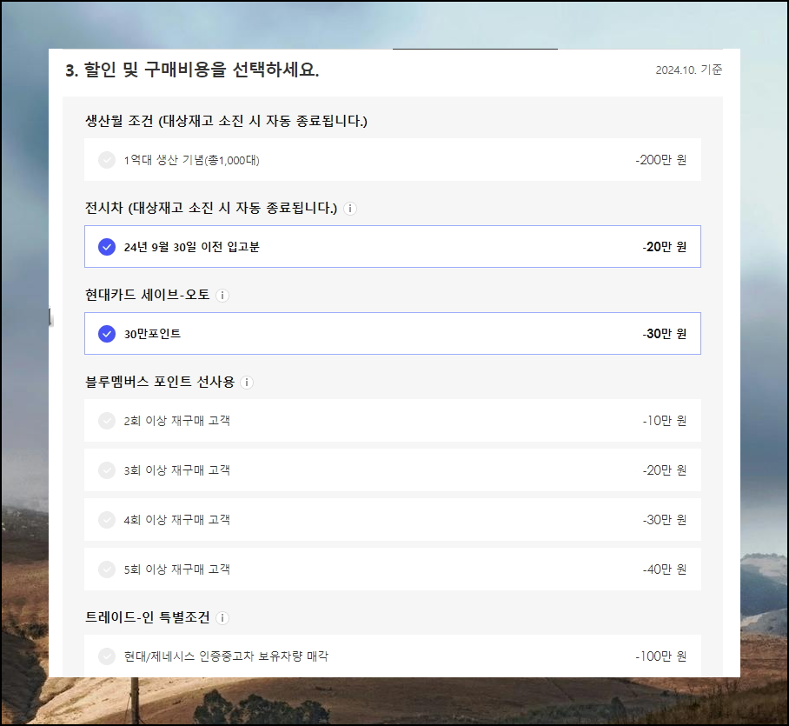Open info icon beside 블루멤버스 포인트 선사용
This screenshot has width=789, height=726.
point(247,383)
